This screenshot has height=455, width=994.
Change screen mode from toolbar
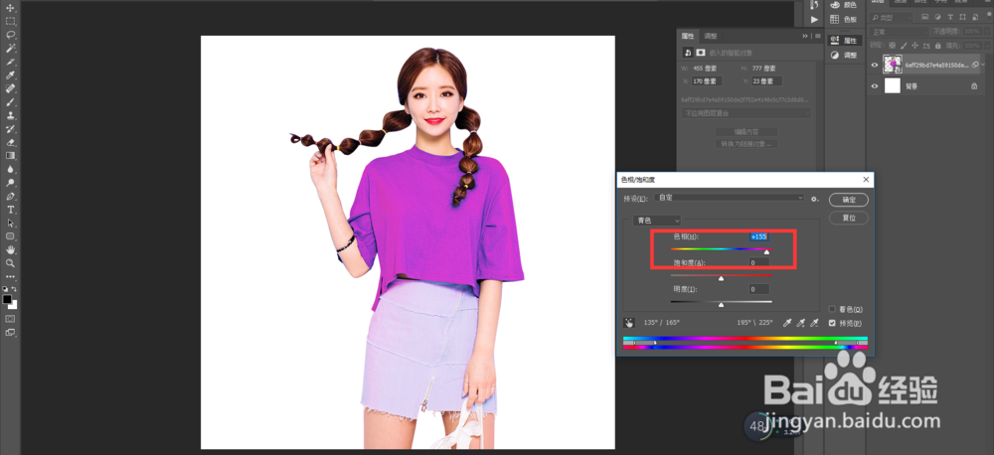point(10,332)
